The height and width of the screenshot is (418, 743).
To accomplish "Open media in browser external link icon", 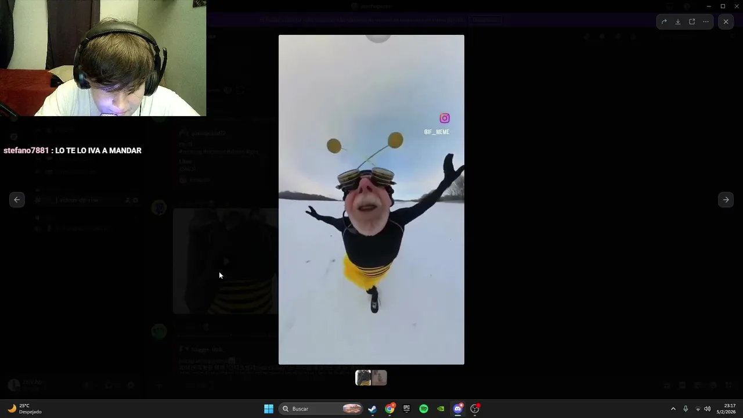I will point(692,22).
